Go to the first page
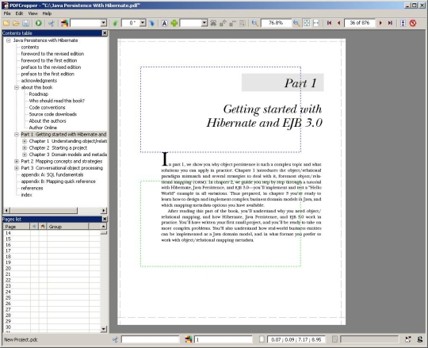 tap(329, 23)
